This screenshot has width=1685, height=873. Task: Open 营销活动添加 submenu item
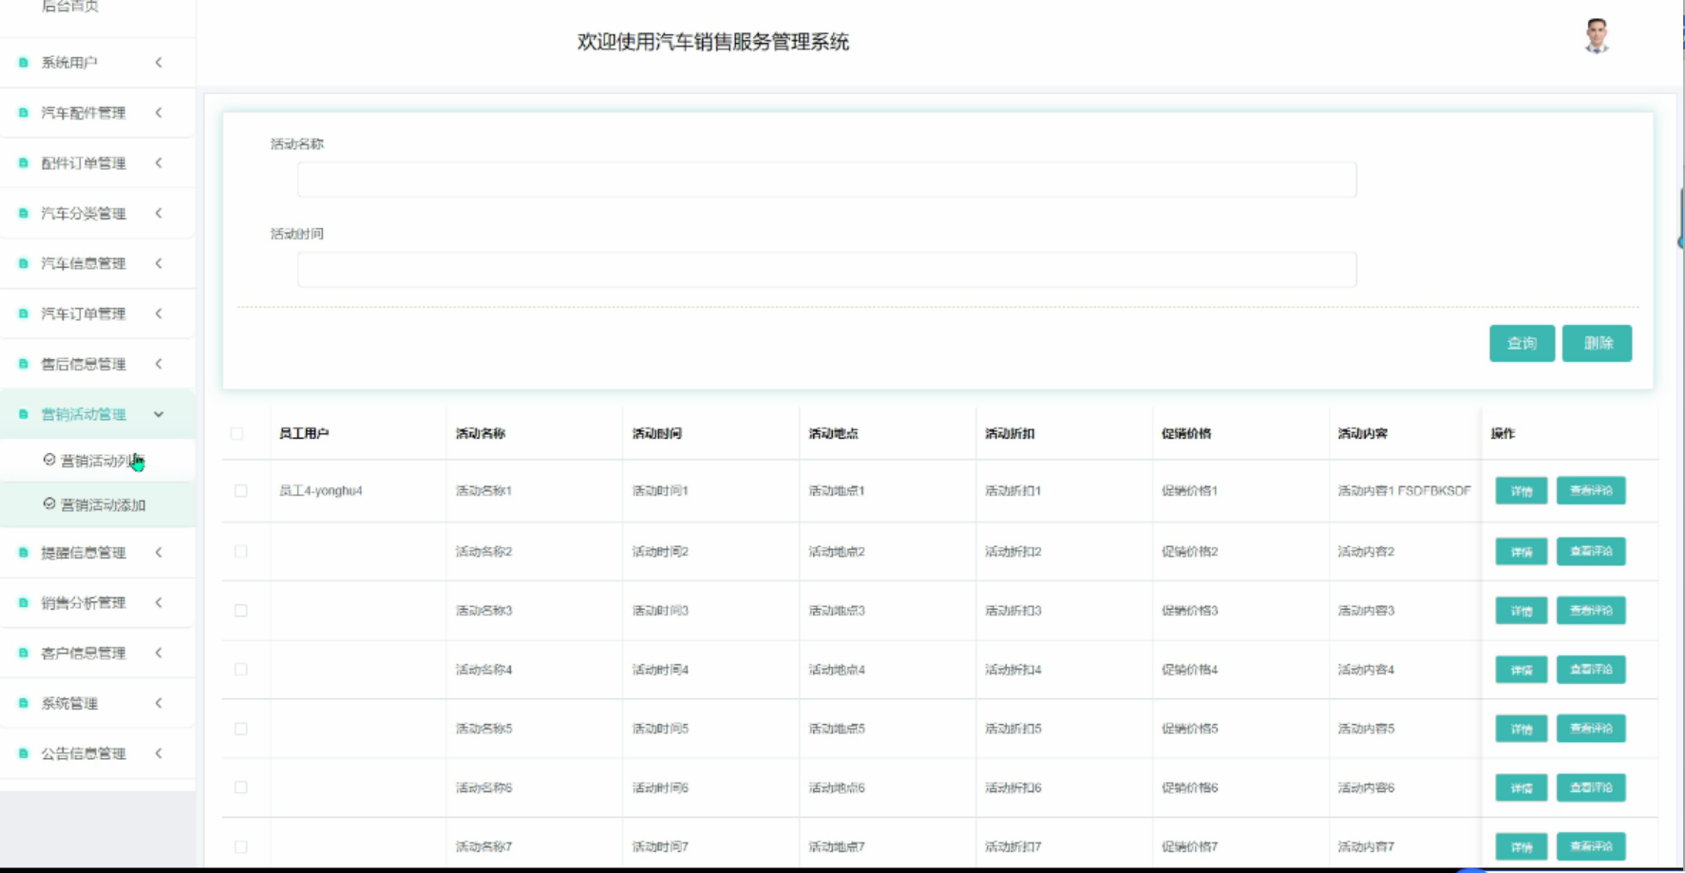pos(98,505)
